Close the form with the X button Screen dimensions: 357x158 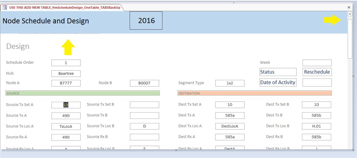(x=349, y=7)
